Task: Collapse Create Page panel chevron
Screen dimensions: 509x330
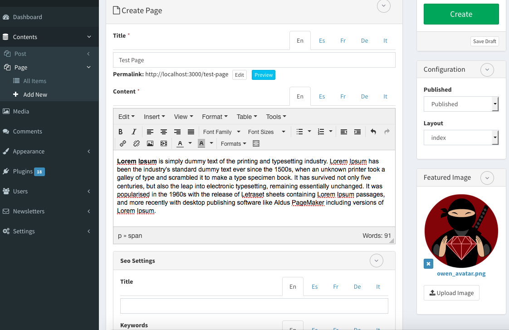Action: tap(384, 6)
